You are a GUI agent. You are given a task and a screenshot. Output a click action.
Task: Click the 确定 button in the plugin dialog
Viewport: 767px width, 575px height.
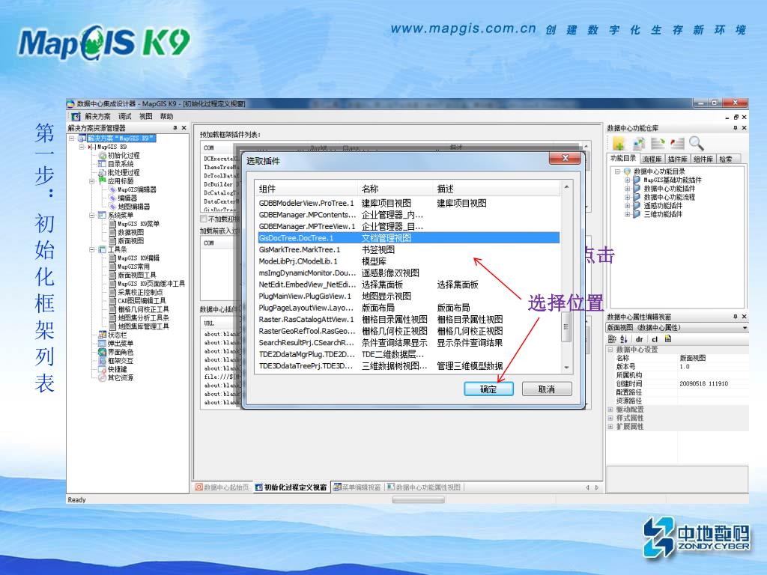[488, 389]
